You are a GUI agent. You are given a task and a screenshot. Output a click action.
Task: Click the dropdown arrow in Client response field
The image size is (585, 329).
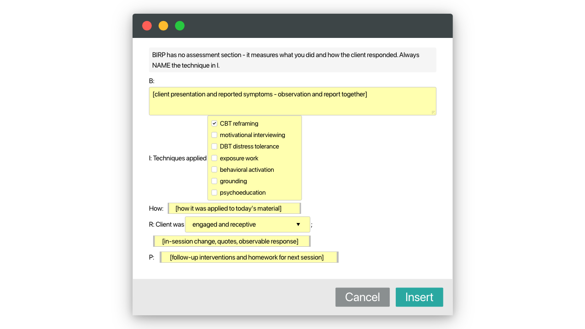298,224
